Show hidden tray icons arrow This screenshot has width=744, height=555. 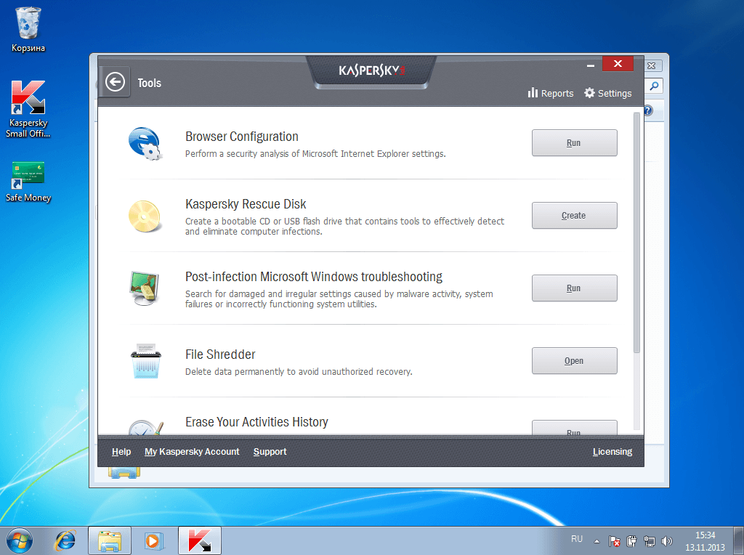point(597,541)
